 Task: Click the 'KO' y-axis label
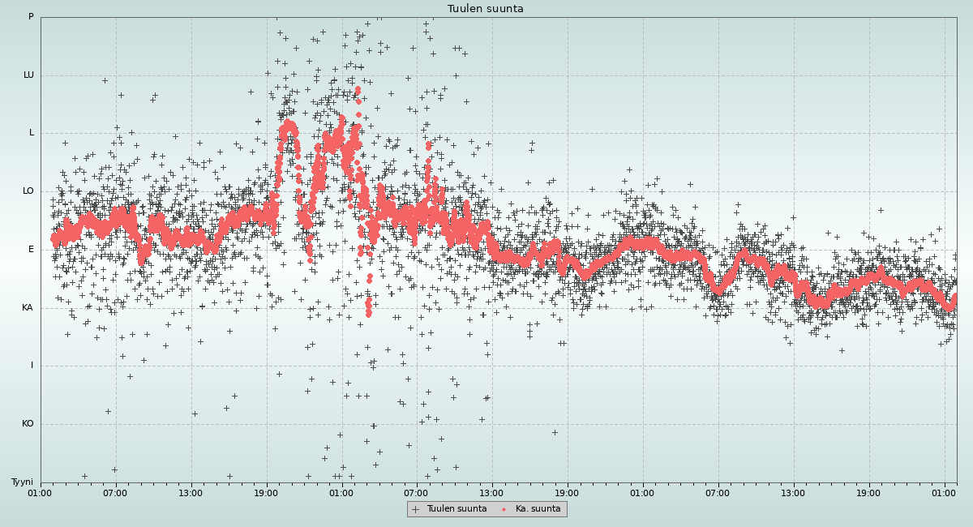pos(28,424)
